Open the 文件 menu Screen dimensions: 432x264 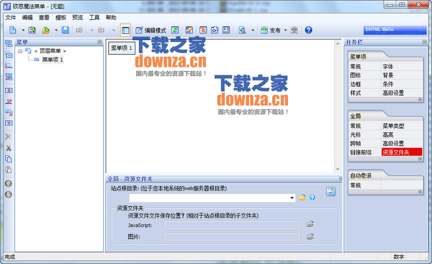pos(11,18)
